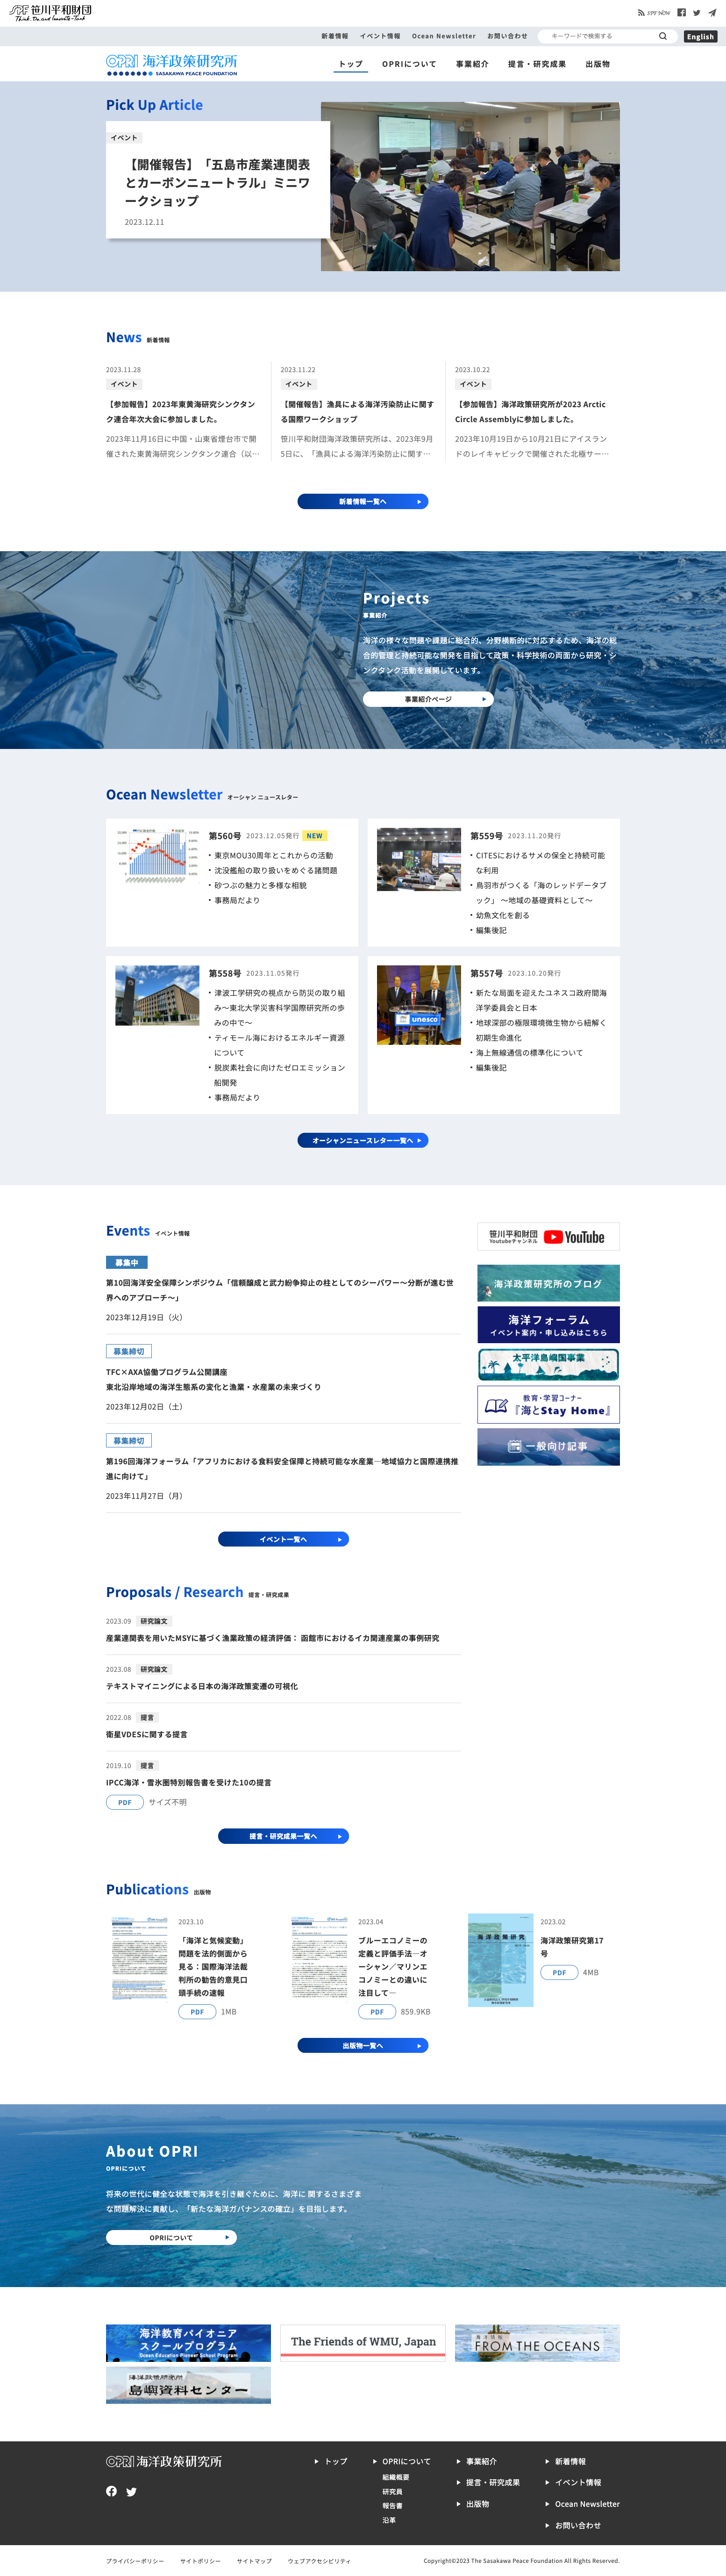Open イベント情報 in the utility menu
Viewport: 726px width, 2576px height.
pos(379,36)
